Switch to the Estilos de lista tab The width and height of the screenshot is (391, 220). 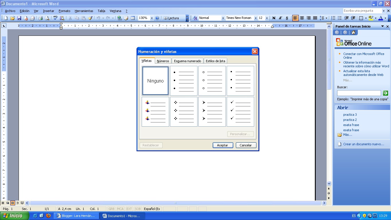(x=215, y=61)
